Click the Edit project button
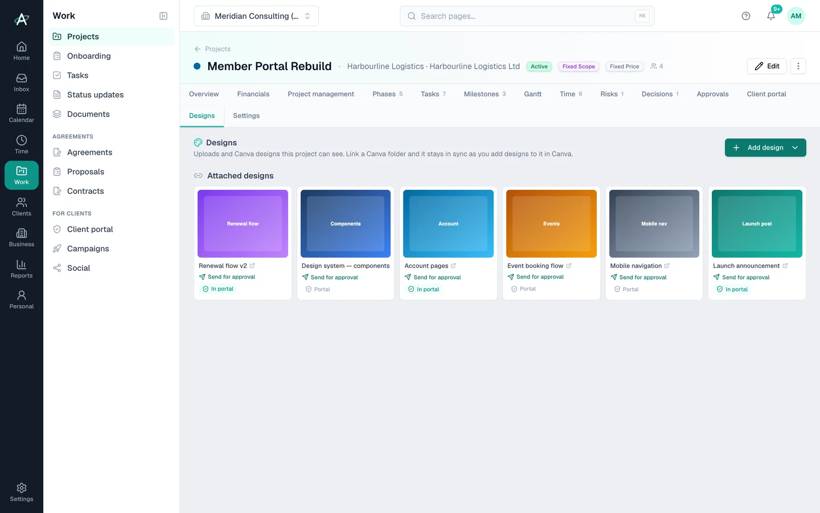This screenshot has width=820, height=513. (767, 66)
